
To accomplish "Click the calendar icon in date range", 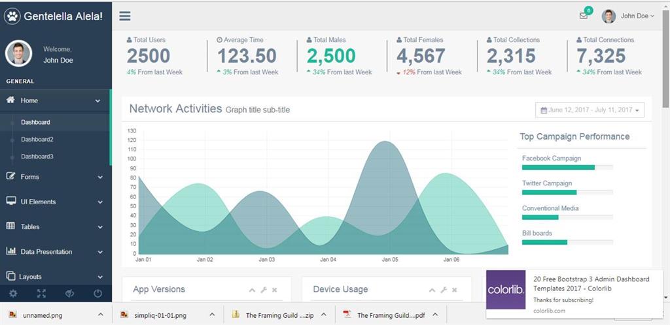I will point(544,110).
